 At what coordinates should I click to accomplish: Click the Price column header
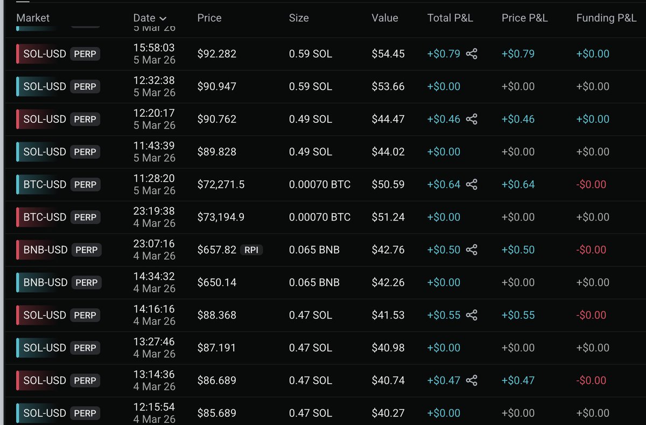[209, 18]
